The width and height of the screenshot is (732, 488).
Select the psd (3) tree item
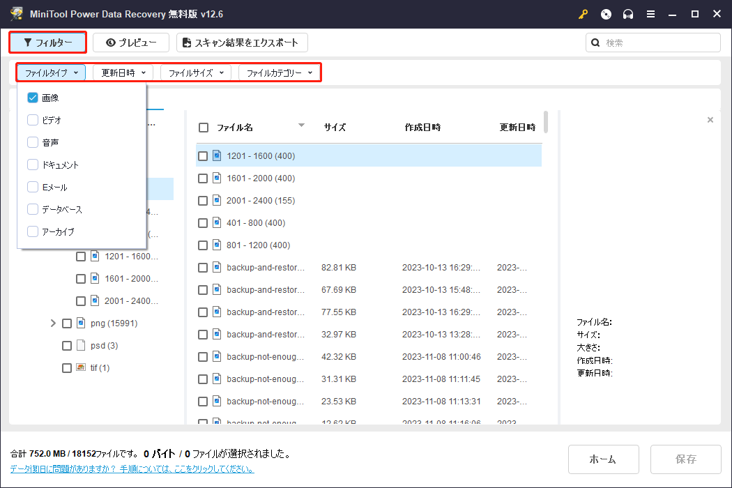point(104,346)
